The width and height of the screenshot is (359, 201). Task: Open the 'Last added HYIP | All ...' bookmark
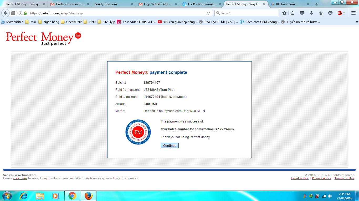pyautogui.click(x=136, y=22)
